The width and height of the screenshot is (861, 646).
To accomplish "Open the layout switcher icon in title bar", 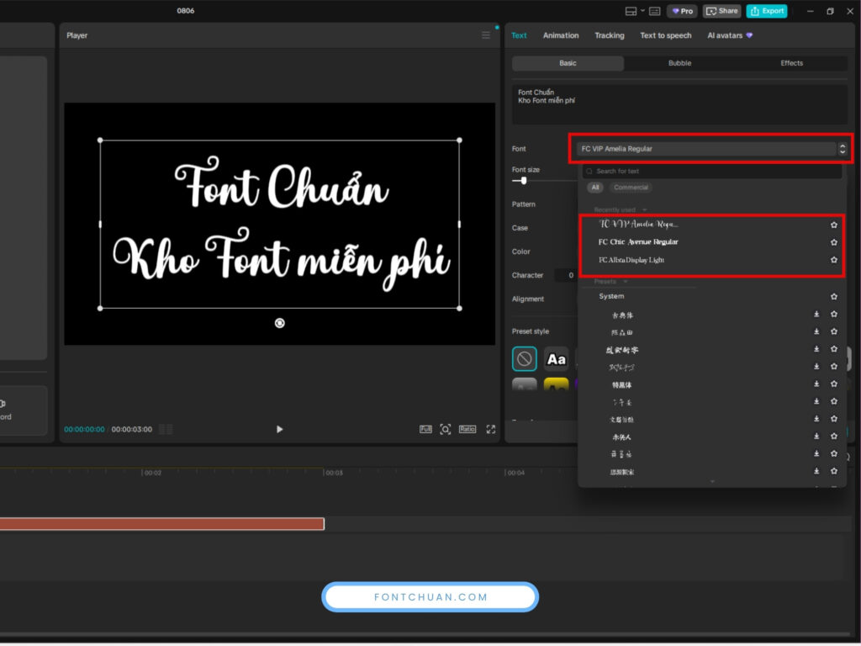I will 631,11.
